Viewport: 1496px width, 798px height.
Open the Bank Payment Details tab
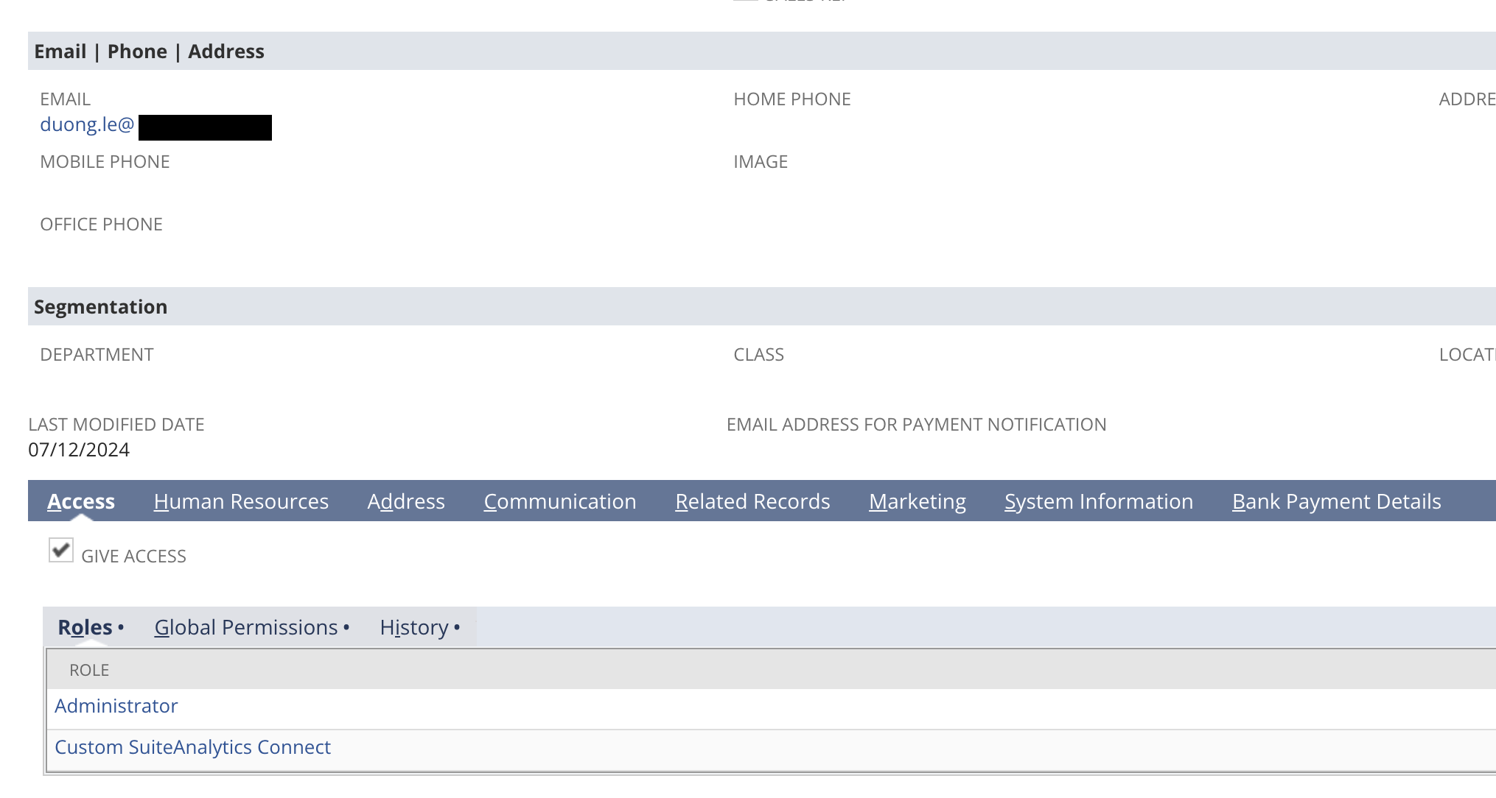point(1337,501)
